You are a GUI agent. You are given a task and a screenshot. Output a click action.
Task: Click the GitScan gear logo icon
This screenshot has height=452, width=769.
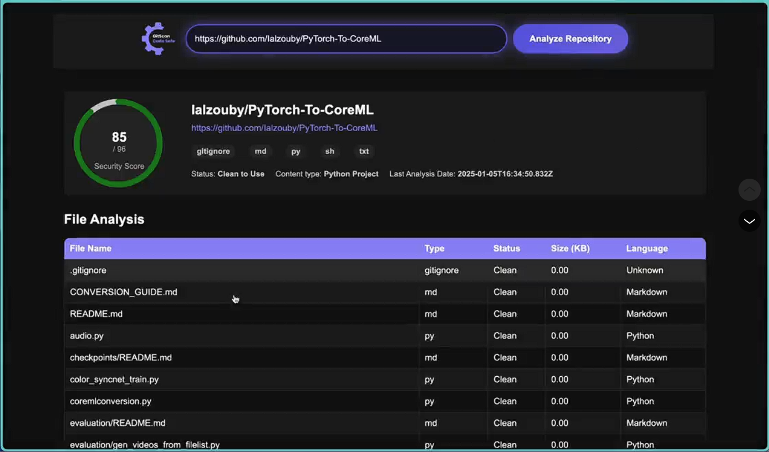click(159, 39)
